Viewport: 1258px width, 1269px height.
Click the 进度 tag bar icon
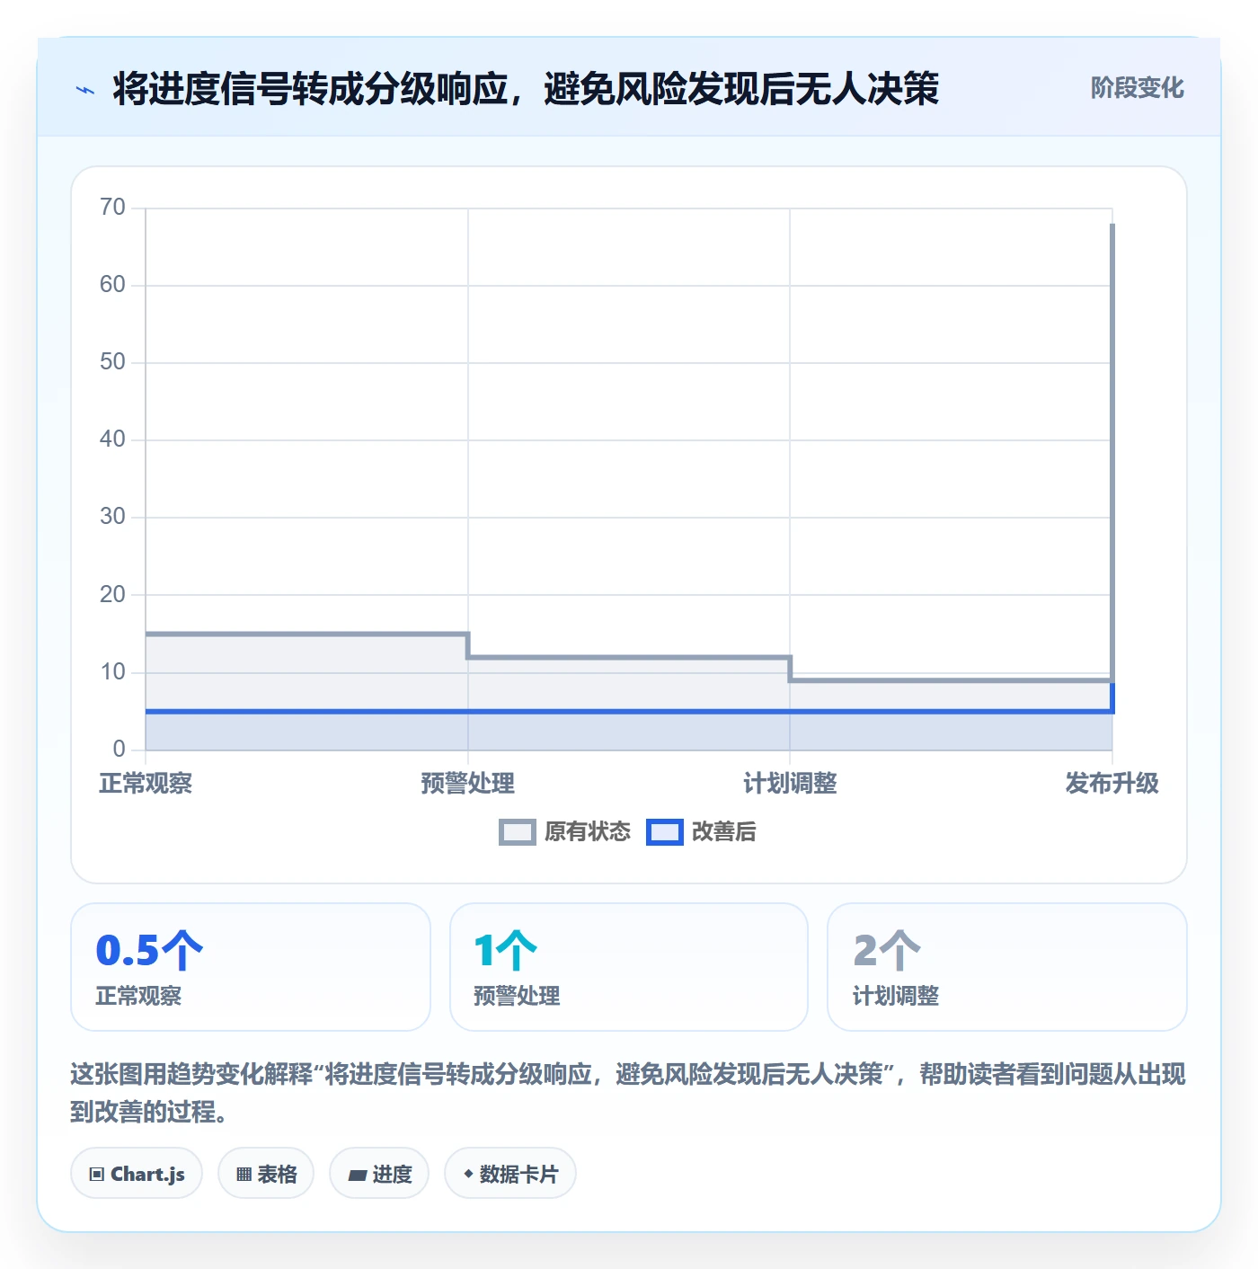click(x=357, y=1175)
